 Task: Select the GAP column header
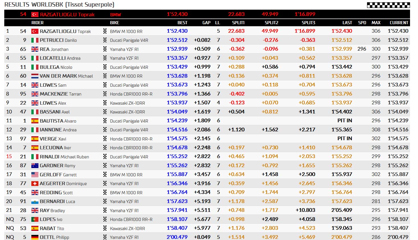[x=206, y=23]
